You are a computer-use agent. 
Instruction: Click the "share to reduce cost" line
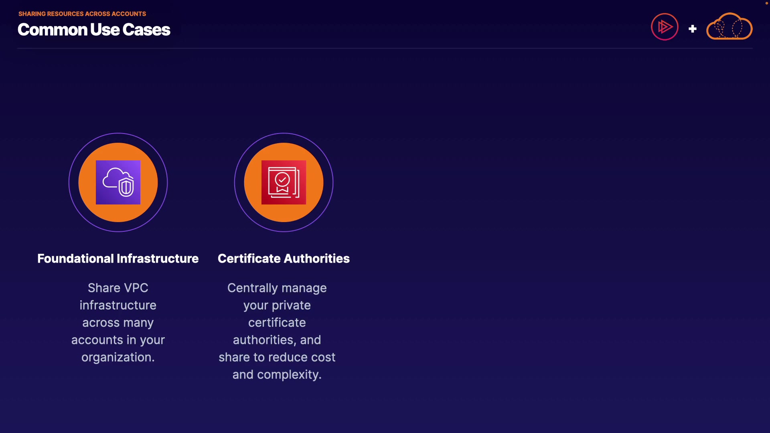[277, 357]
